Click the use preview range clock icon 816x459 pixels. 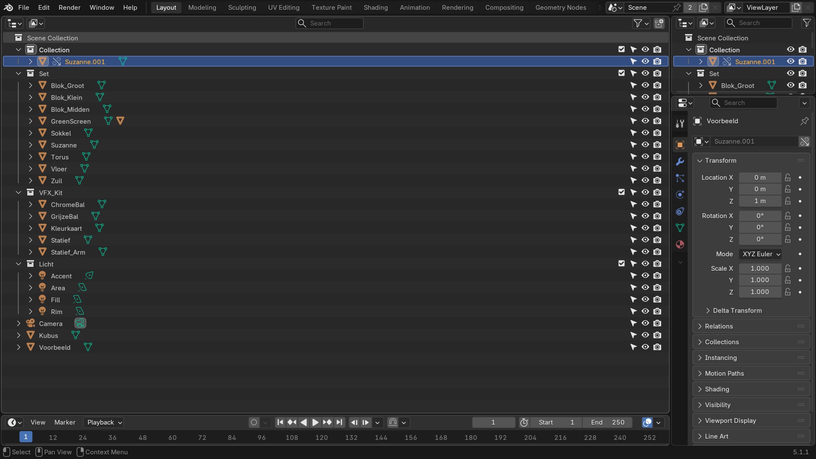[524, 422]
